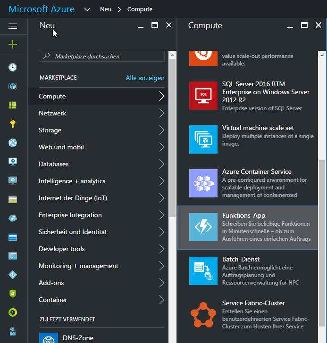Expand the Enterprise Integration chevron
The width and height of the screenshot is (327, 343).
coord(162,215)
